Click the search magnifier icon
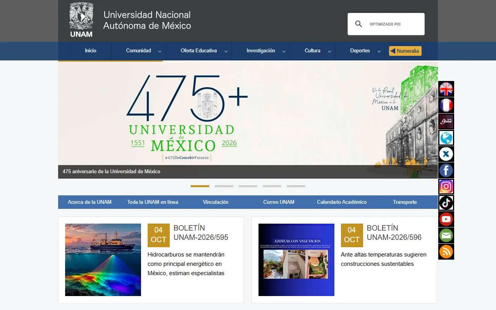This screenshot has width=496, height=310. pos(359,24)
